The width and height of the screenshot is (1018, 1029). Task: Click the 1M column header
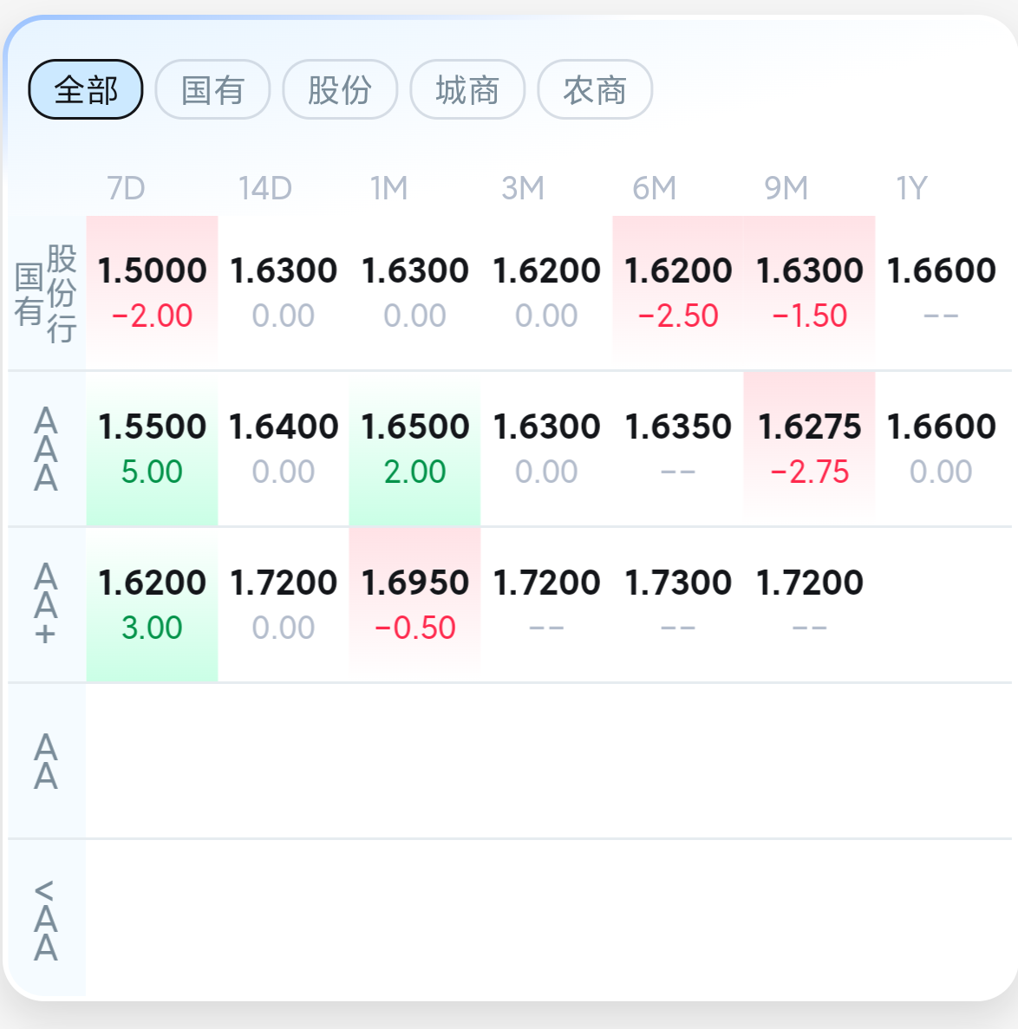[x=388, y=188]
